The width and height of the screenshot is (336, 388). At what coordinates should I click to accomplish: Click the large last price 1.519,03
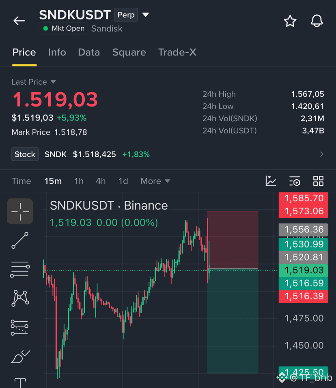click(x=55, y=100)
